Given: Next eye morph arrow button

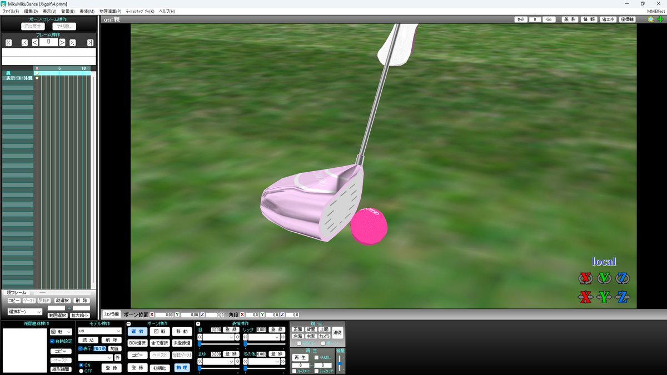Looking at the screenshot, I should click(237, 337).
